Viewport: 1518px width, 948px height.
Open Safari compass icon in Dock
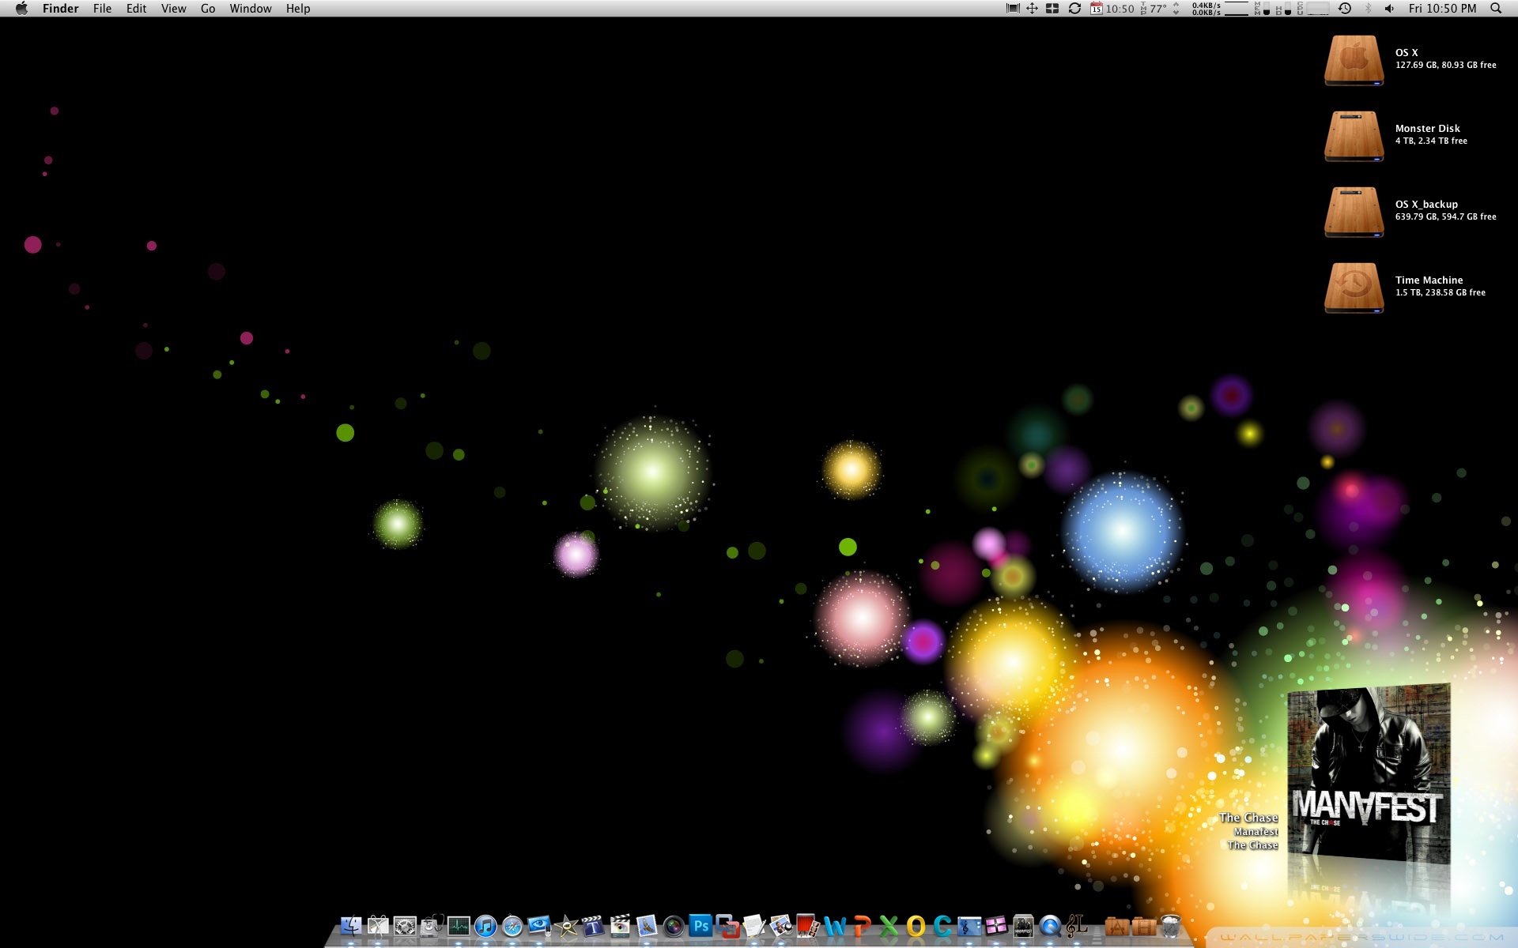pos(512,926)
